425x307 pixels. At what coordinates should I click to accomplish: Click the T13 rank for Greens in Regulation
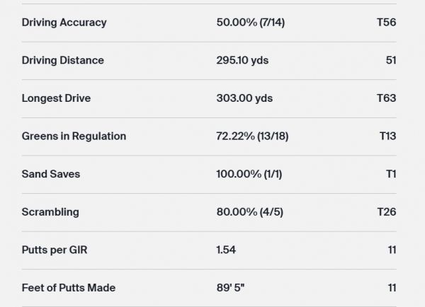[x=387, y=137]
